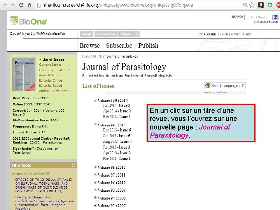This screenshot has height=210, width=280.
Task: Click the Log in link
Action: [x=223, y=34]
